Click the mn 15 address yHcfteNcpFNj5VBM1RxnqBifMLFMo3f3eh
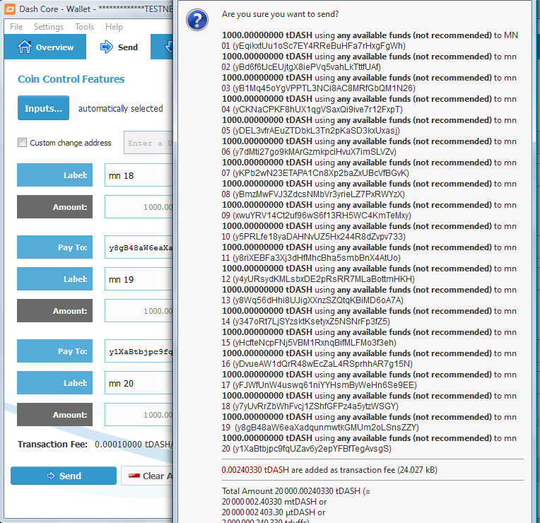Viewport: 540px width, 523px height. [x=315, y=343]
